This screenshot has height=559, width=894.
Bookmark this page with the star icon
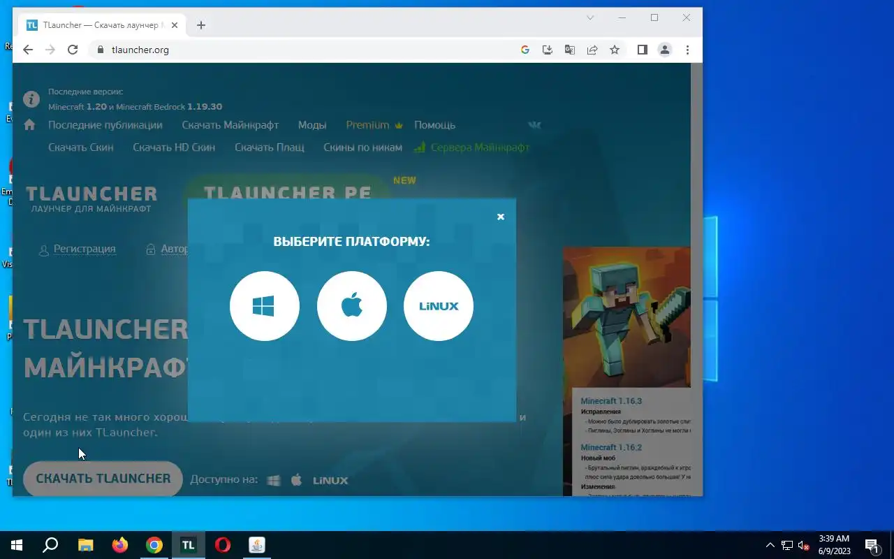(615, 50)
